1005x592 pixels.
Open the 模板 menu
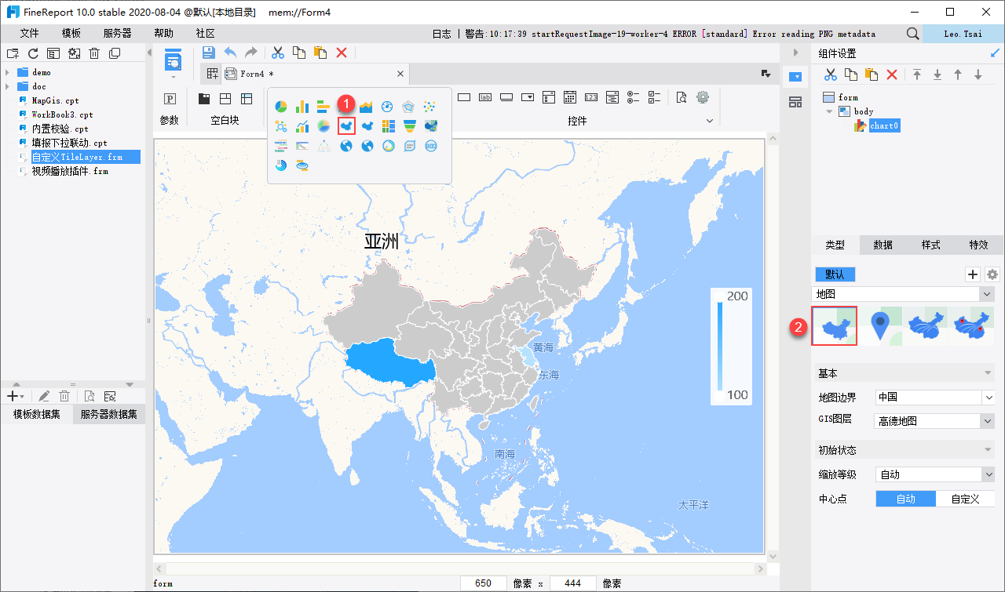tap(71, 34)
